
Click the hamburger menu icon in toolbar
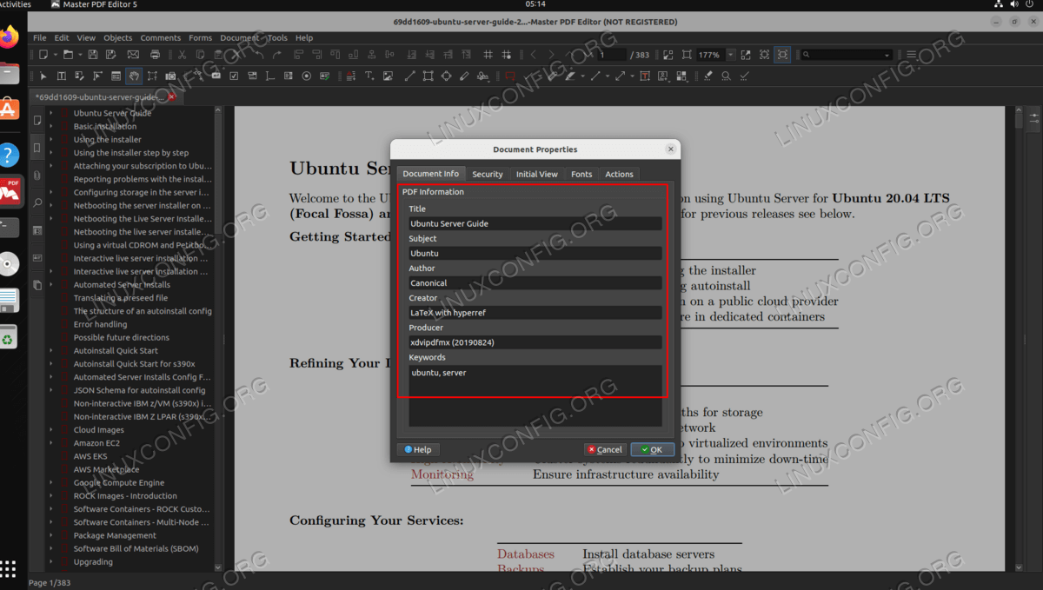pyautogui.click(x=911, y=54)
